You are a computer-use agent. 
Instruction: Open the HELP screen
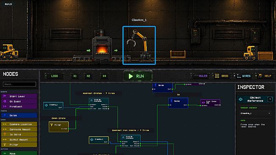tap(265, 76)
